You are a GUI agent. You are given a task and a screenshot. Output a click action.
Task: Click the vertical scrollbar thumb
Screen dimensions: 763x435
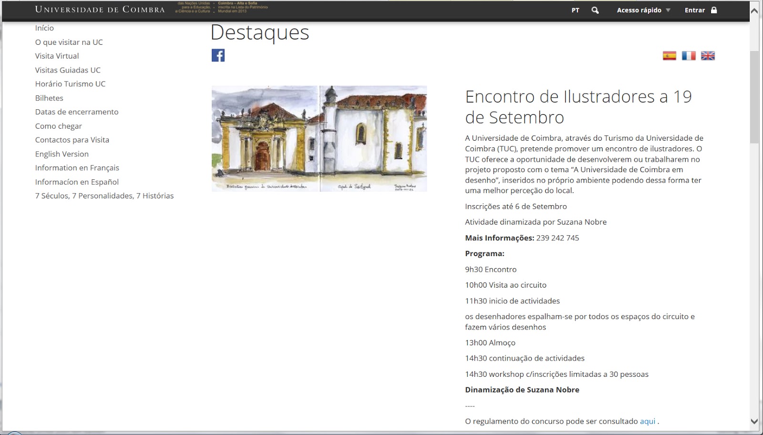pos(754,97)
